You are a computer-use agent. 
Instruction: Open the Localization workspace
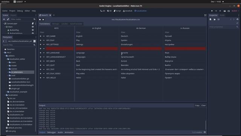[140, 11]
